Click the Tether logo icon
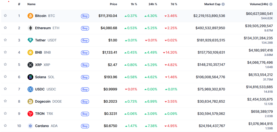Image resolution: width=277 pixels, height=132 pixels. [30, 40]
